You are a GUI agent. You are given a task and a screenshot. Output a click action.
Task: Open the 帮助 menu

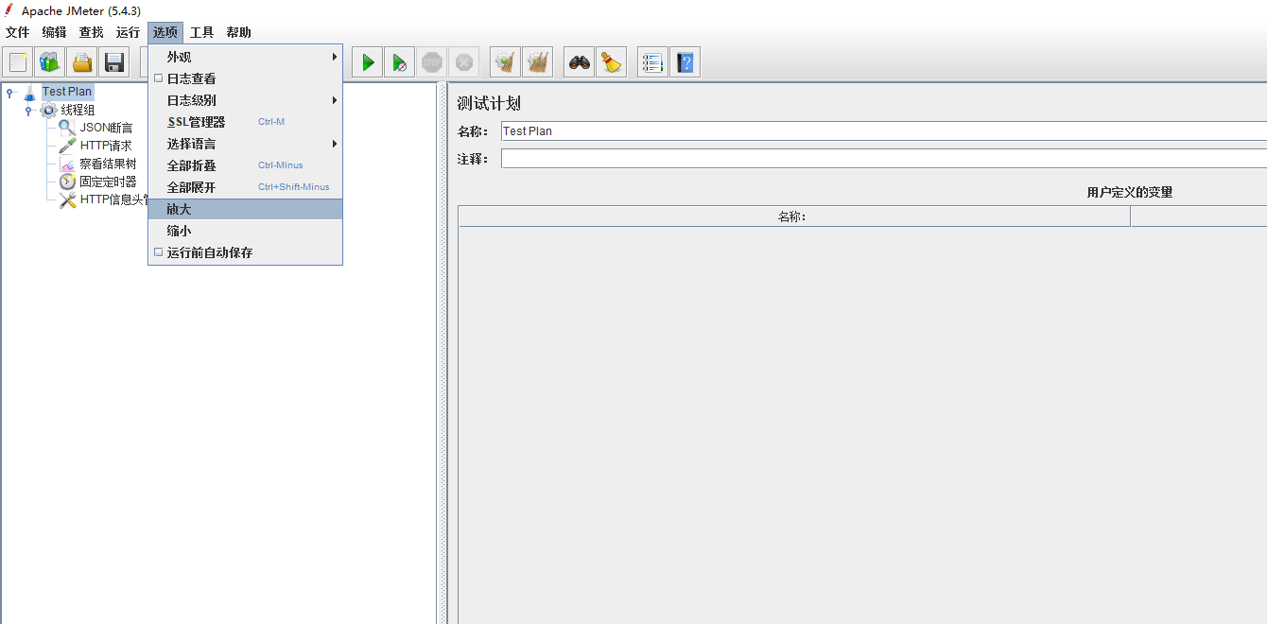(x=239, y=32)
